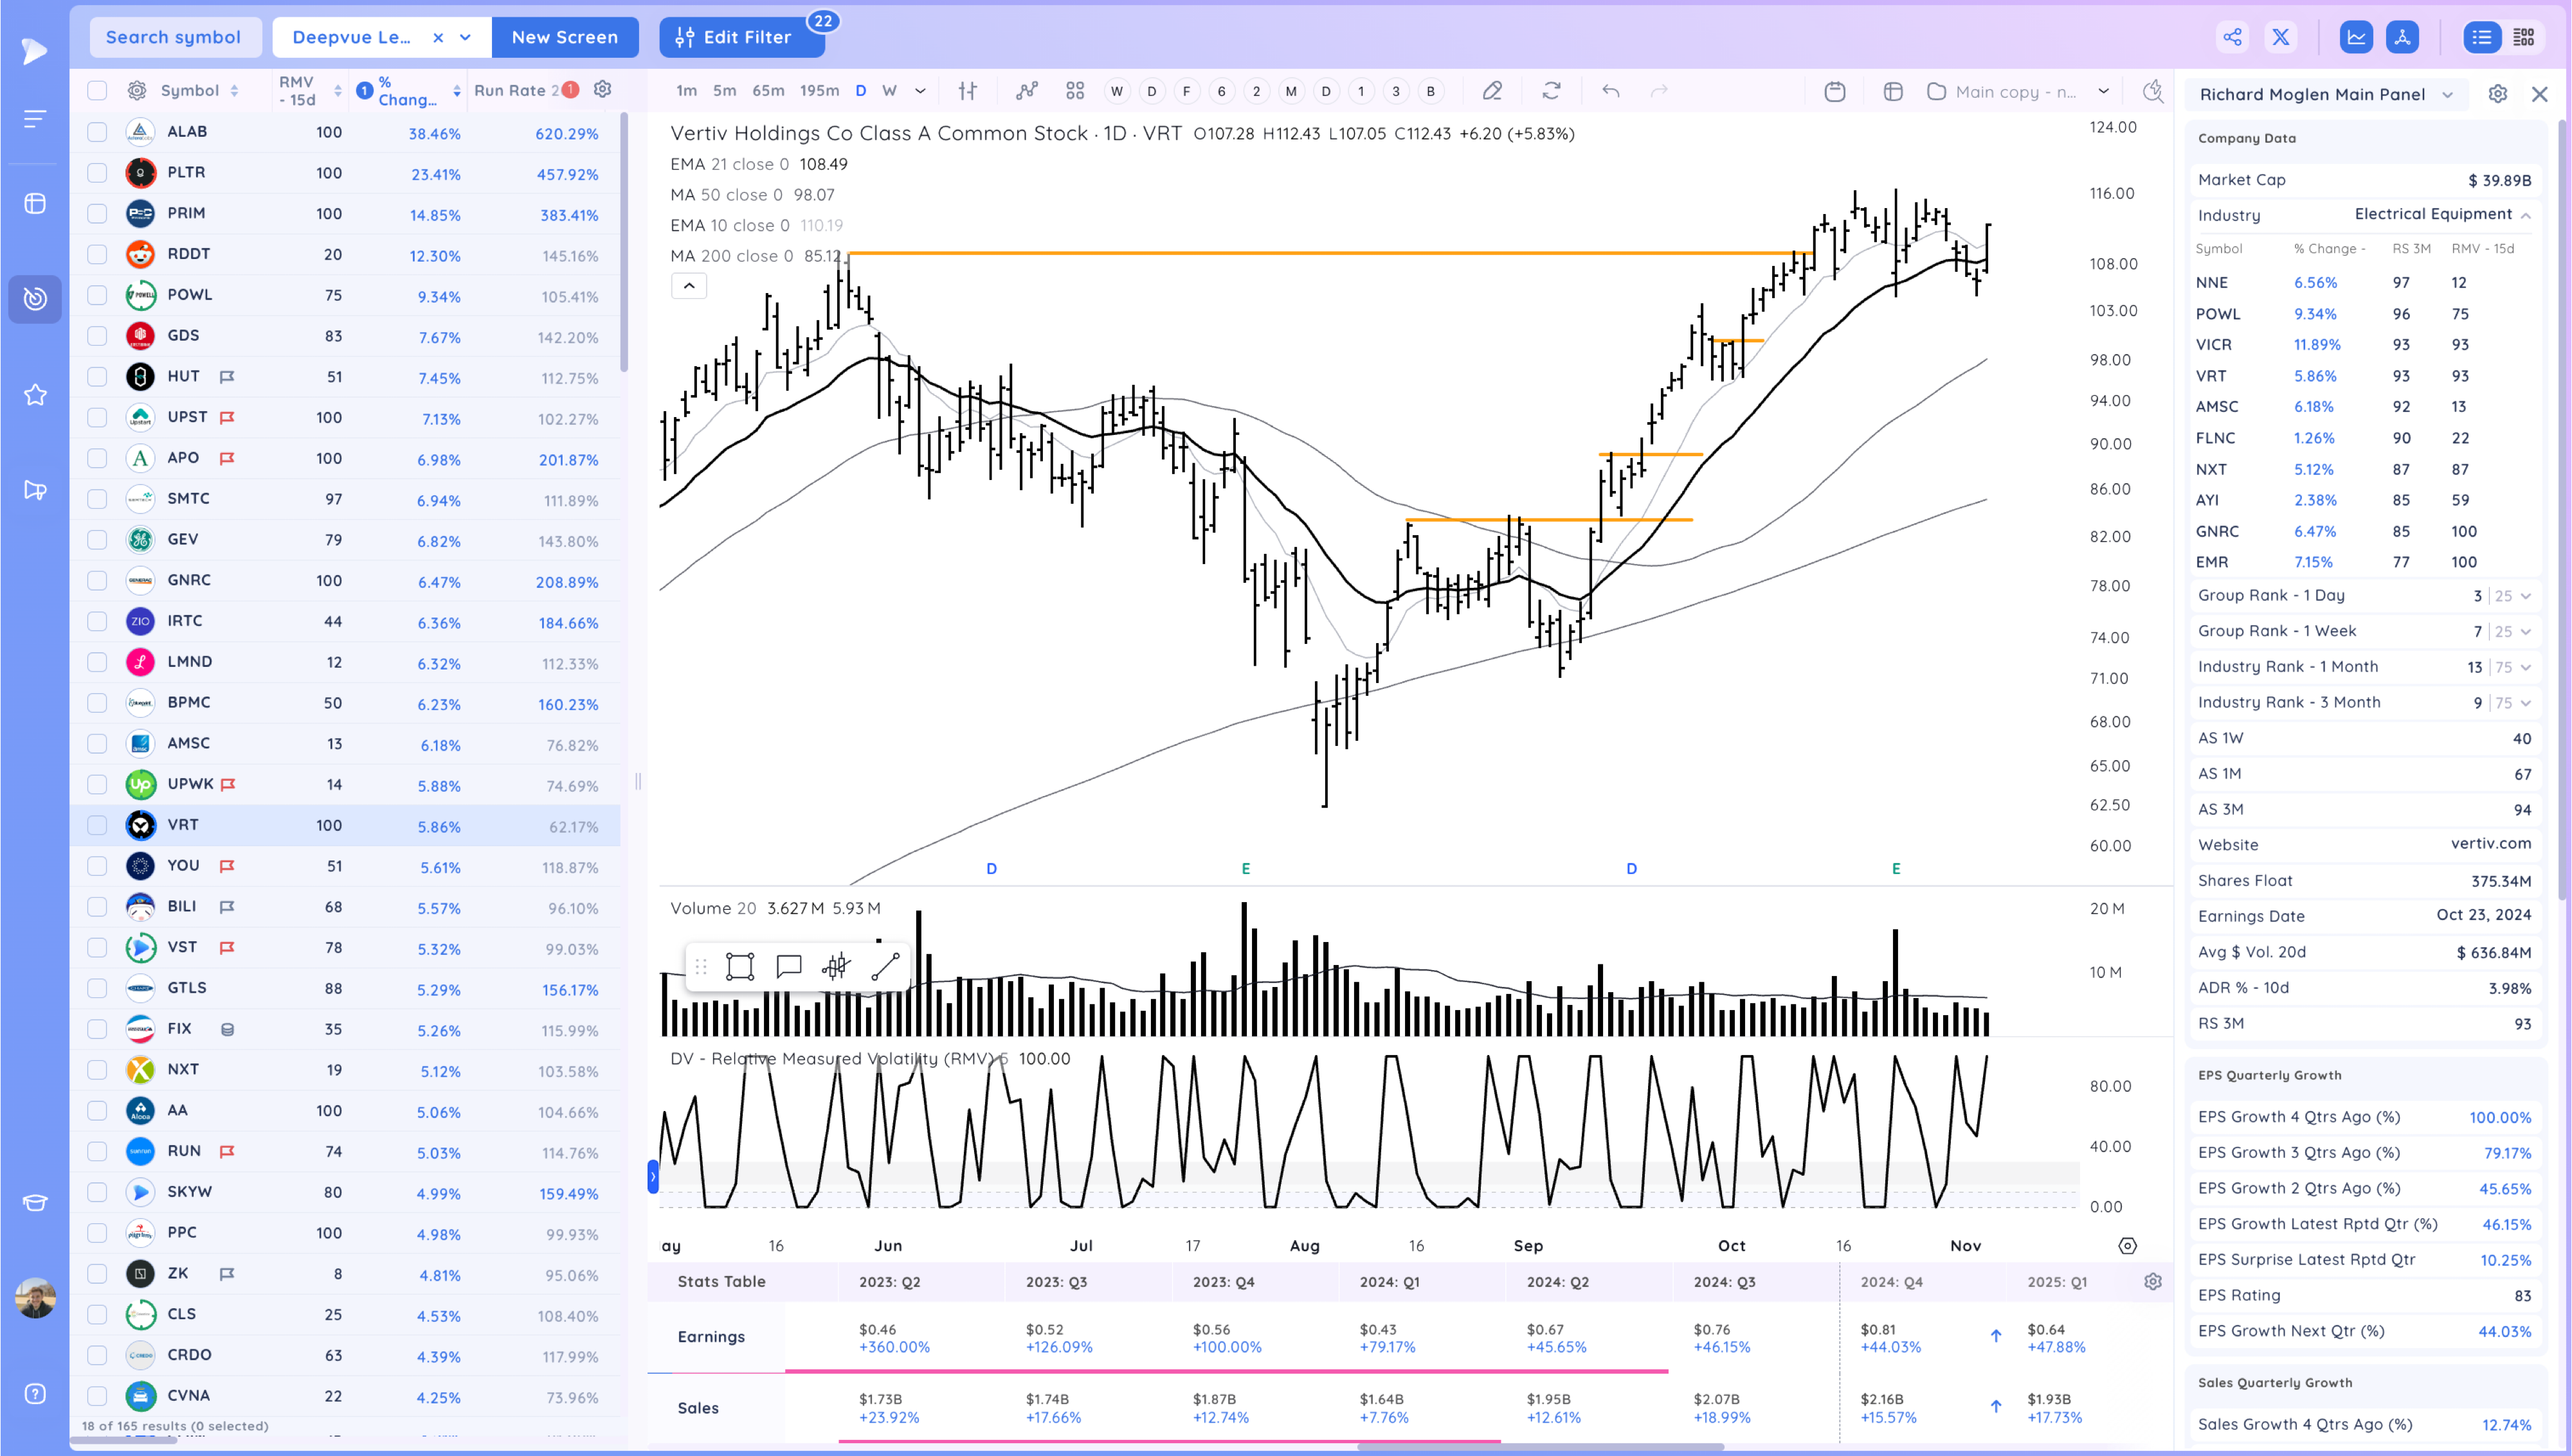The image size is (2572, 1456).
Task: Check the ALAB row checkbox
Action: pyautogui.click(x=97, y=132)
